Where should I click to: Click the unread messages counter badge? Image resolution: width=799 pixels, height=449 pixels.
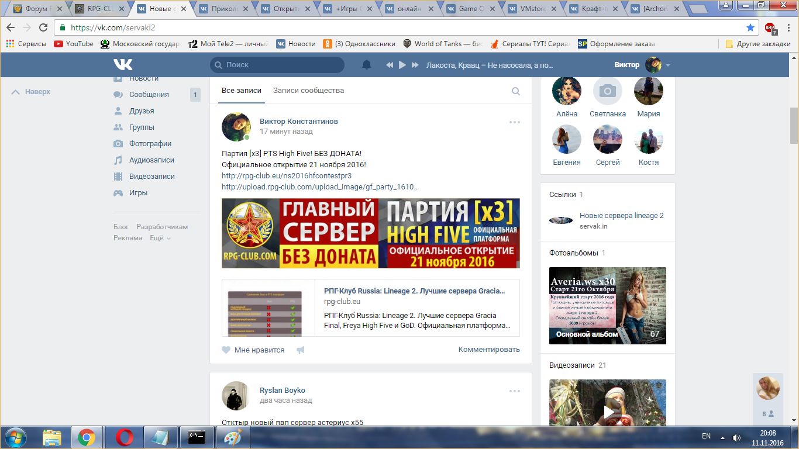click(195, 94)
